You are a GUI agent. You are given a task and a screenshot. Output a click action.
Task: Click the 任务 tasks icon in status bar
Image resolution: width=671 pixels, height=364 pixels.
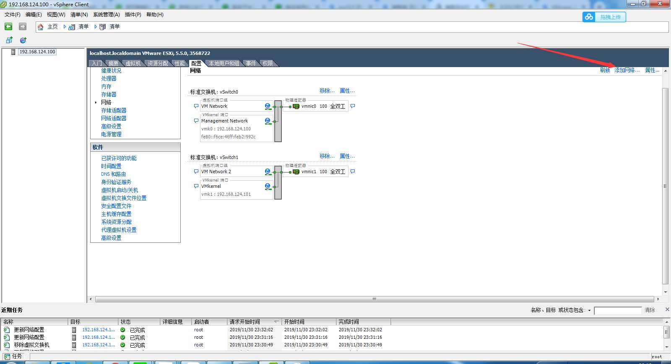[x=7, y=356]
